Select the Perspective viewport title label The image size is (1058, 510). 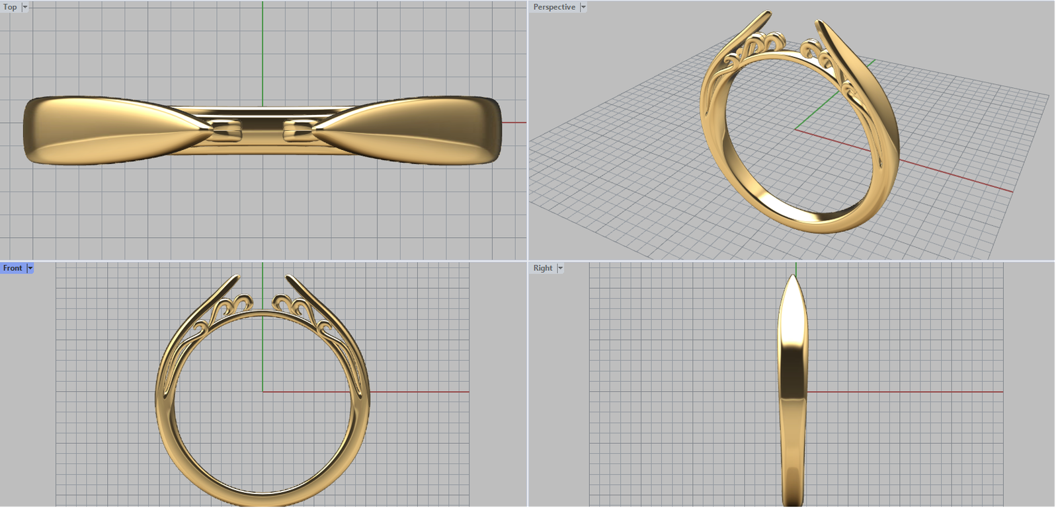[x=554, y=7]
